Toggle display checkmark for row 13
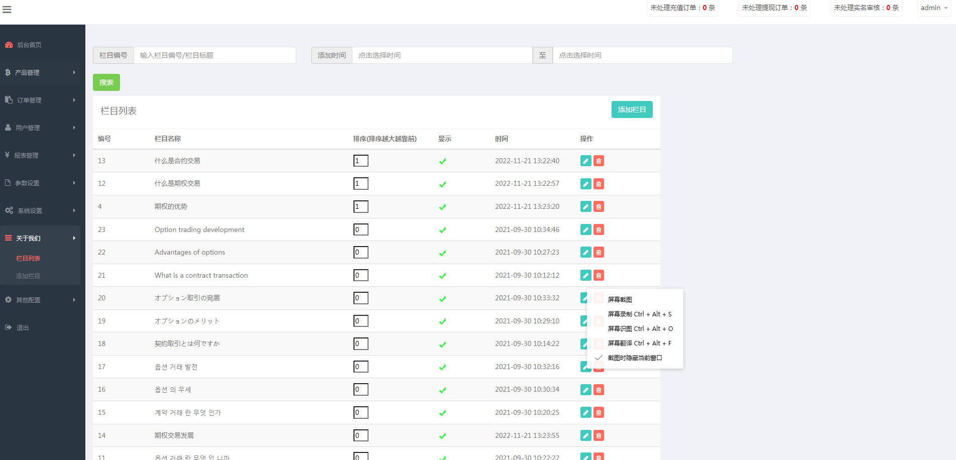Image resolution: width=956 pixels, height=460 pixels. 442,161
